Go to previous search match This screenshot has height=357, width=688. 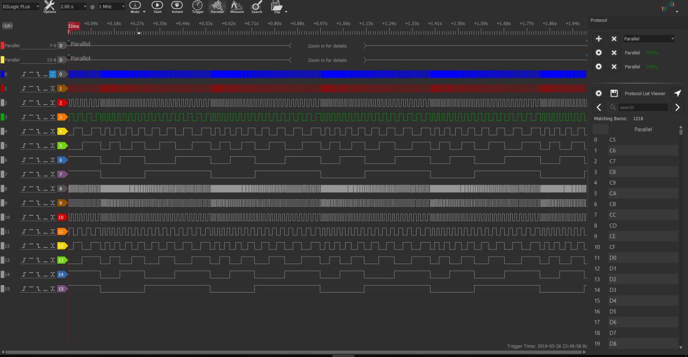point(599,107)
